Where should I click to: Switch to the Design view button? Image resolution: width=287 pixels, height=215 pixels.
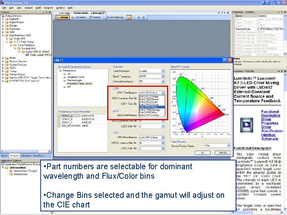coord(63,18)
